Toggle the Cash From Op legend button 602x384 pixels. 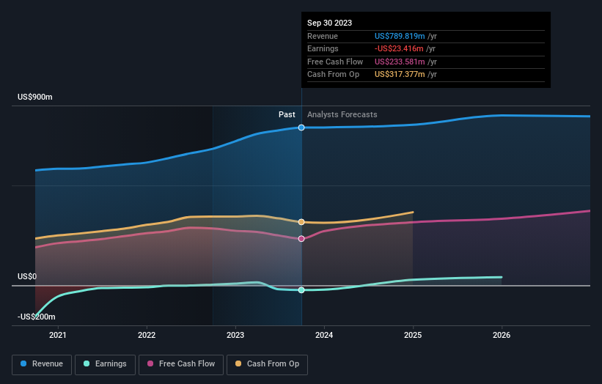(x=267, y=364)
